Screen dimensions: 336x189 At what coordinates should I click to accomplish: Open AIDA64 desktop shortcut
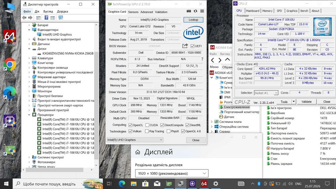(x=10, y=38)
